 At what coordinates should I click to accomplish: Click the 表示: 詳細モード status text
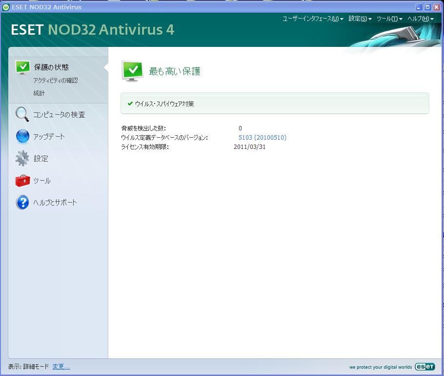28,367
